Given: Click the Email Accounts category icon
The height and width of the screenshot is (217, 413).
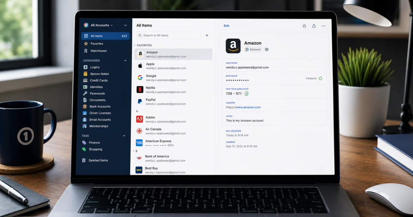Looking at the screenshot, I should pyautogui.click(x=85, y=120).
